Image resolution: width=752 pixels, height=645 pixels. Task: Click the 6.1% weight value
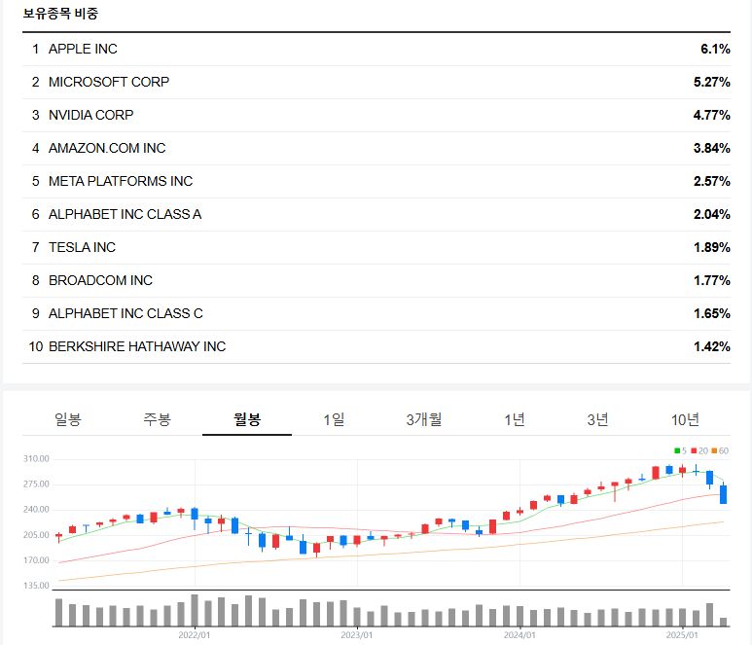(715, 49)
